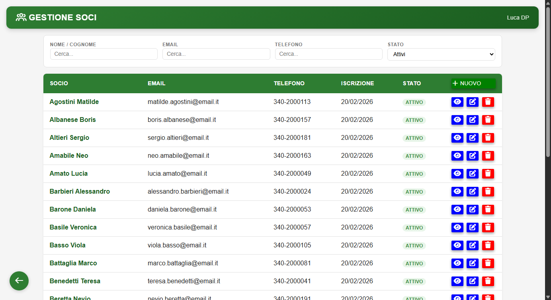Edit Benedetti Teresa's record
This screenshot has height=300, width=551.
[473, 281]
